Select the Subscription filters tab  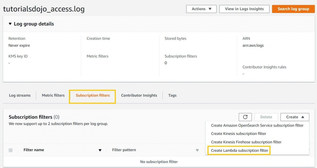[92, 95]
